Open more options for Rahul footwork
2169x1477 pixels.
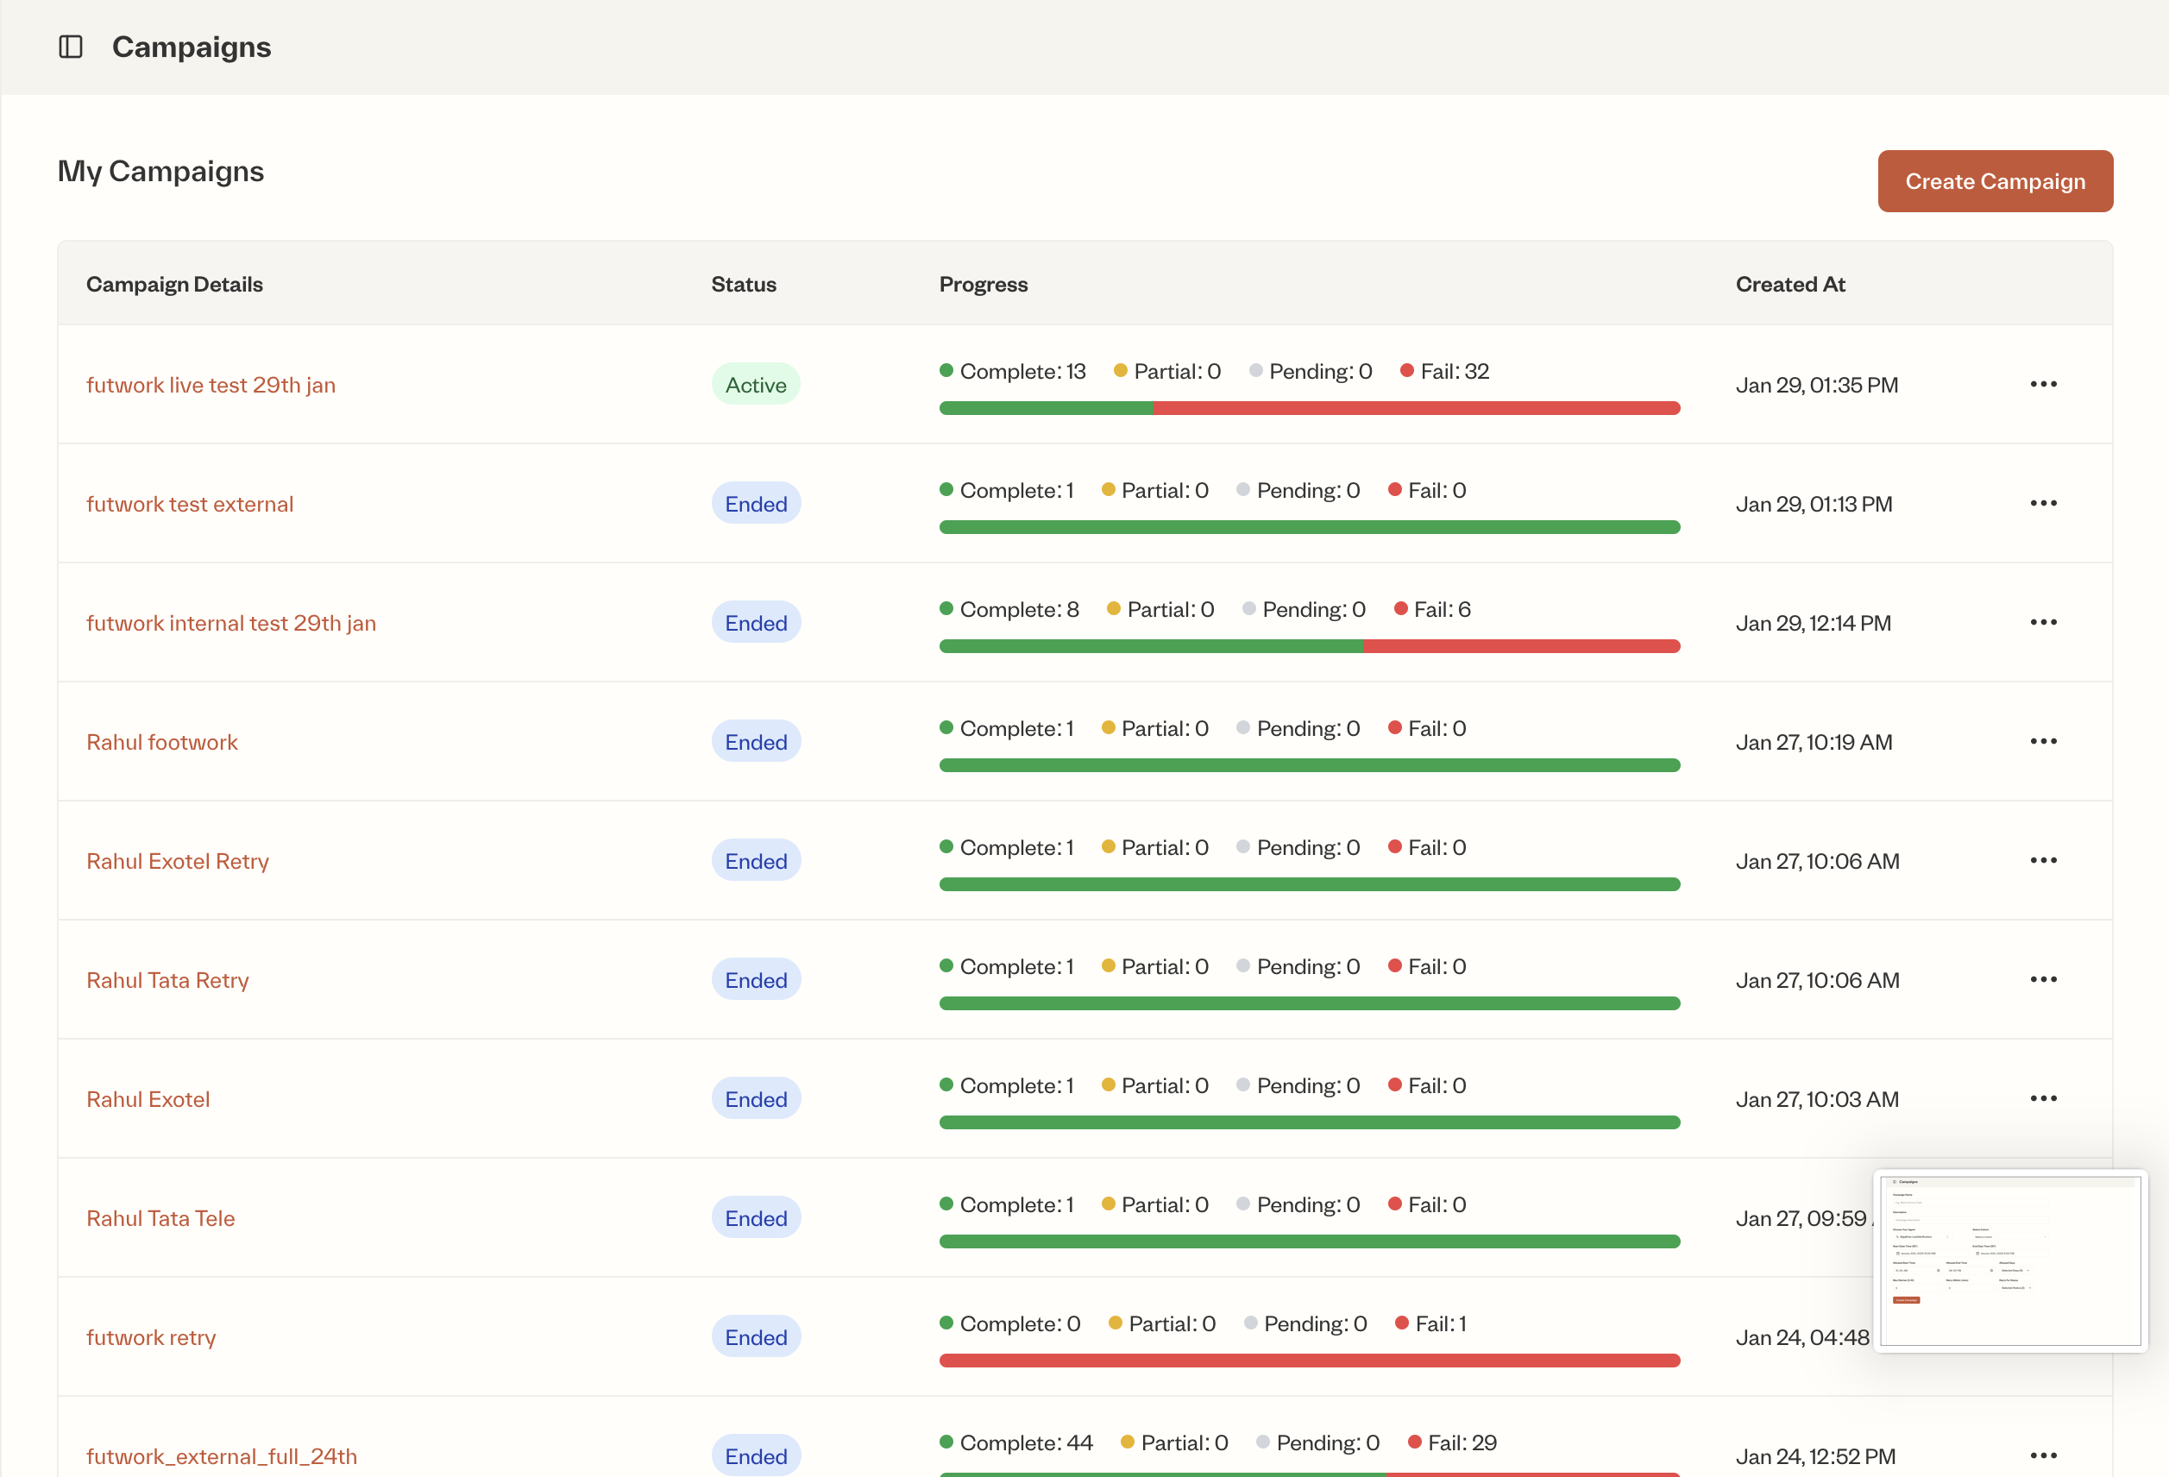click(x=2043, y=742)
